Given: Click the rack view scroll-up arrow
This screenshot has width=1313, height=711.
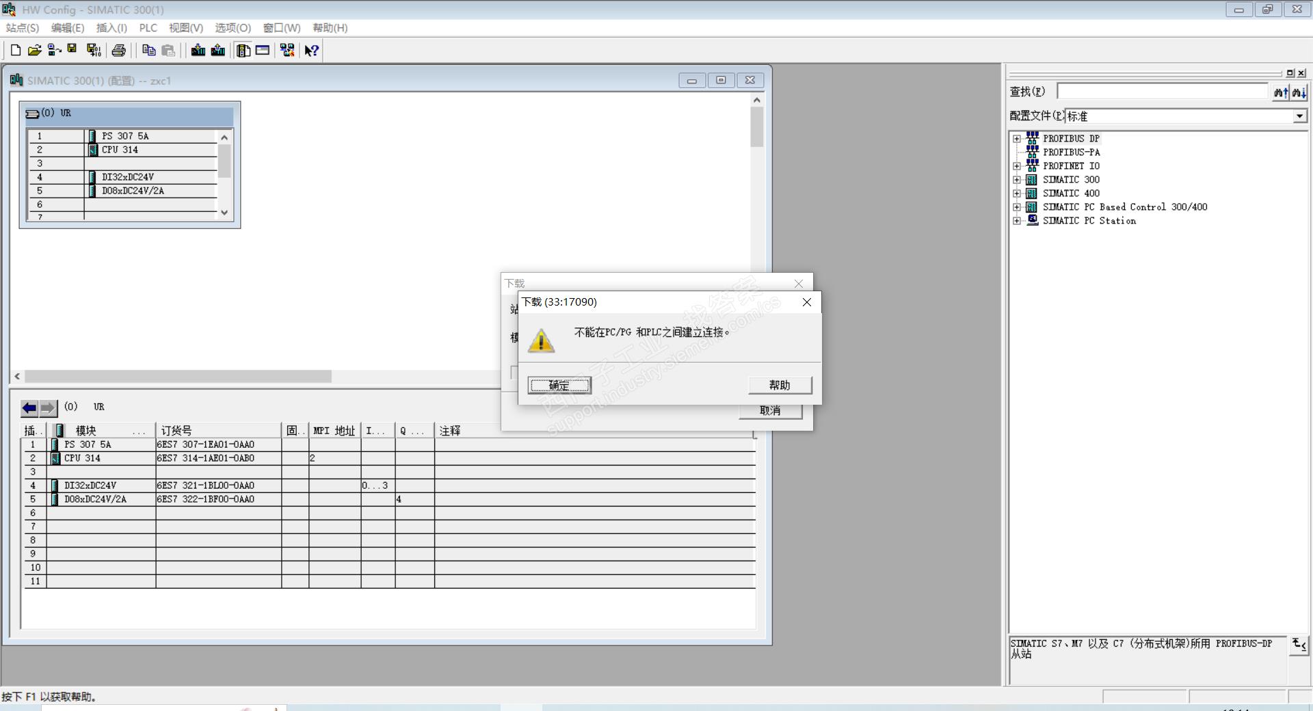Looking at the screenshot, I should click(x=224, y=137).
